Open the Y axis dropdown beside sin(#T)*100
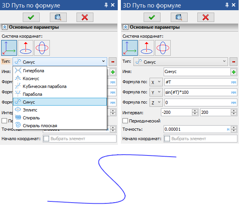 click(x=157, y=92)
